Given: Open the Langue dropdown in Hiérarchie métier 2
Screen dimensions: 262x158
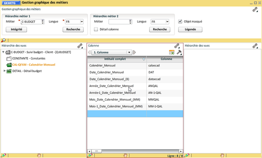Looking at the screenshot, I should click(x=167, y=22).
